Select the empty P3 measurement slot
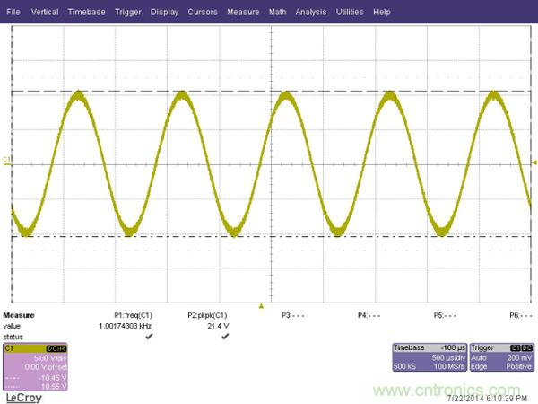This screenshot has height=404, width=538. click(291, 316)
